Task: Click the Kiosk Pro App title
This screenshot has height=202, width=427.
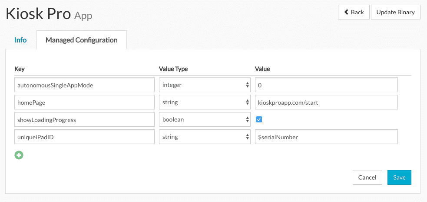Action: coord(49,13)
